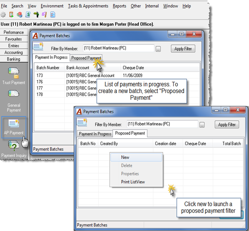This screenshot has height=231, width=249.
Task: Click Apply Filter in the back window
Action: (x=183, y=48)
